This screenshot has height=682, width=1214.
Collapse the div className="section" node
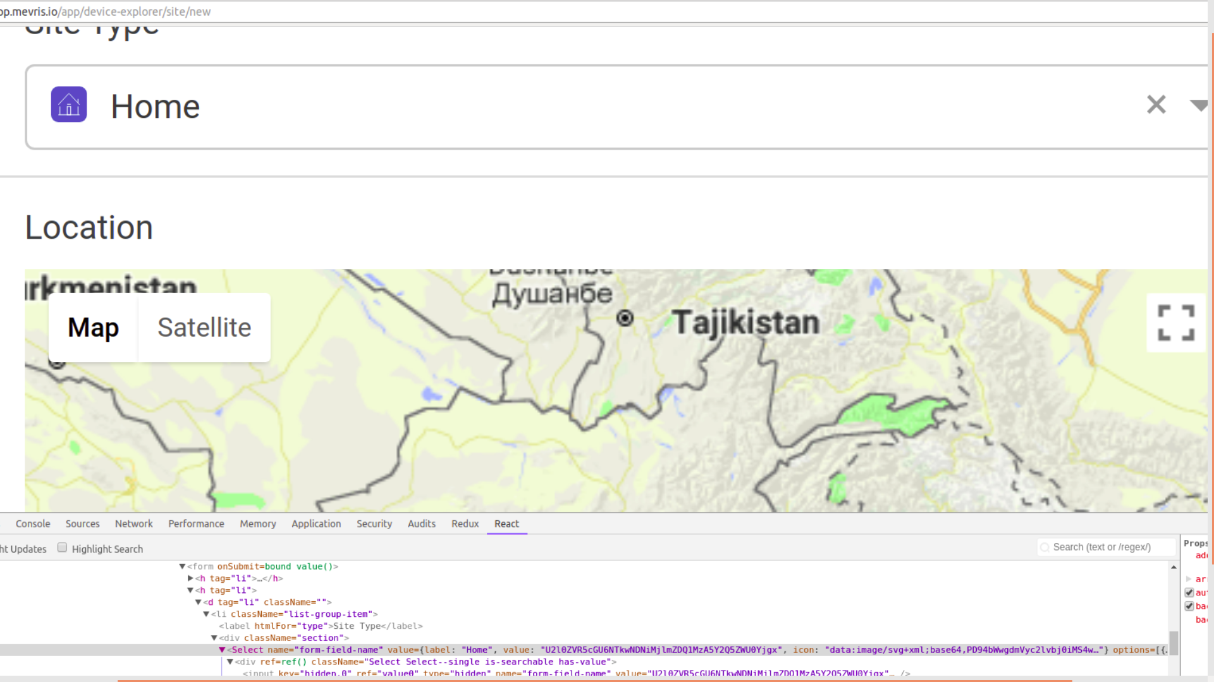(214, 638)
